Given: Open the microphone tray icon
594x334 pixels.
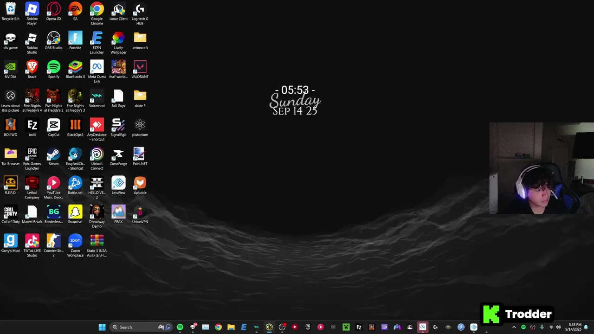Looking at the screenshot, I should click(542, 327).
